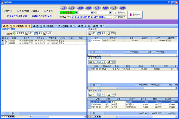Switch to 고객+판매+피부 tab
The image size is (179, 119).
click(42, 26)
